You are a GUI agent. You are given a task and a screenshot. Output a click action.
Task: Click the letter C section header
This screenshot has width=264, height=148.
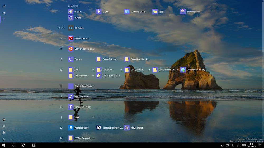(x=61, y=59)
